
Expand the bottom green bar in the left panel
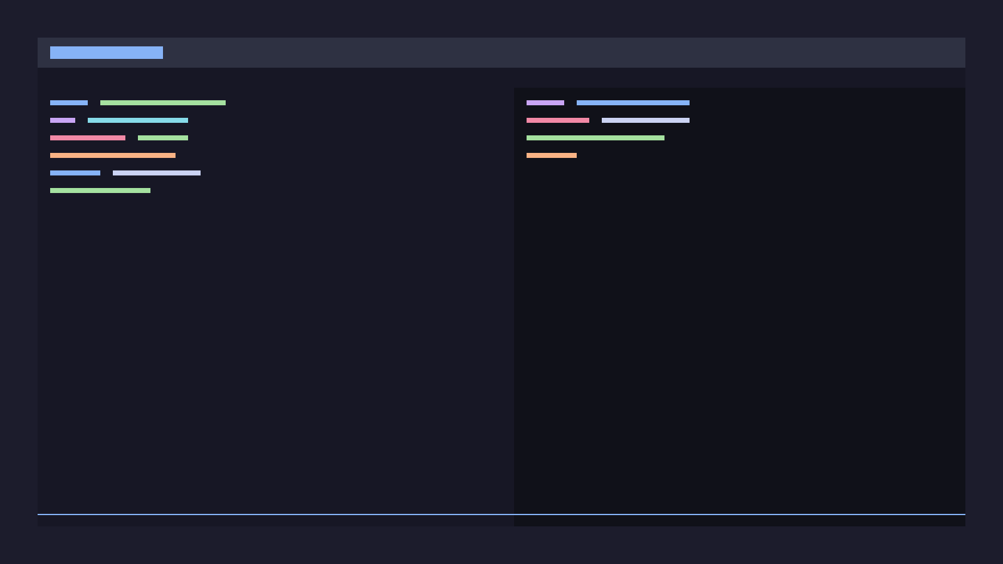pyautogui.click(x=100, y=191)
